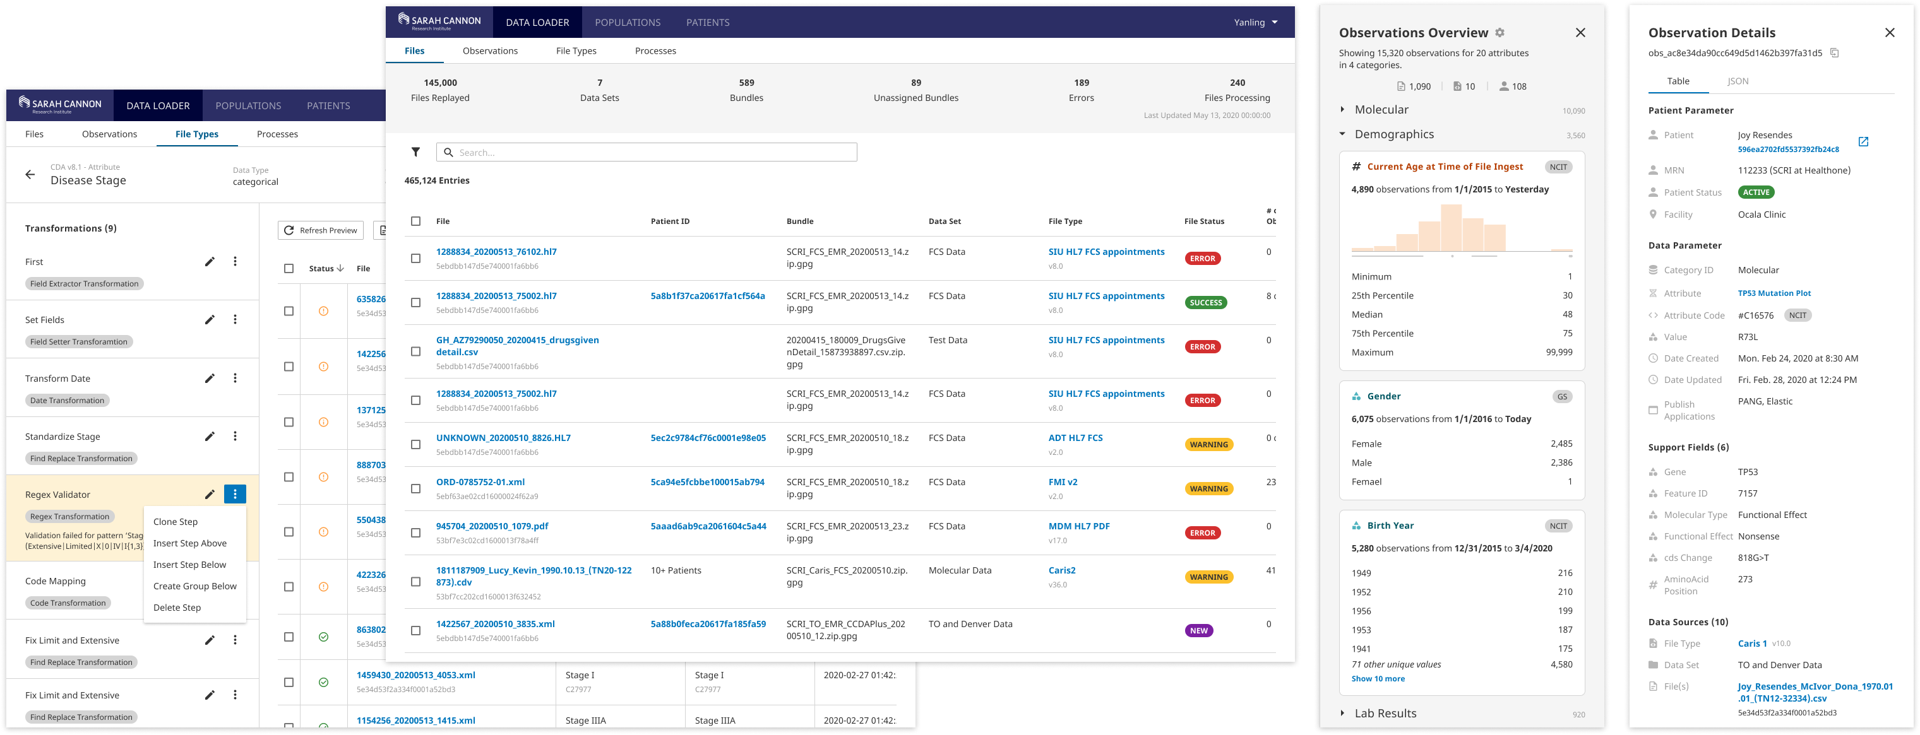Open the more menu for First transformation
Viewport: 1920px width, 735px height.
(x=235, y=261)
